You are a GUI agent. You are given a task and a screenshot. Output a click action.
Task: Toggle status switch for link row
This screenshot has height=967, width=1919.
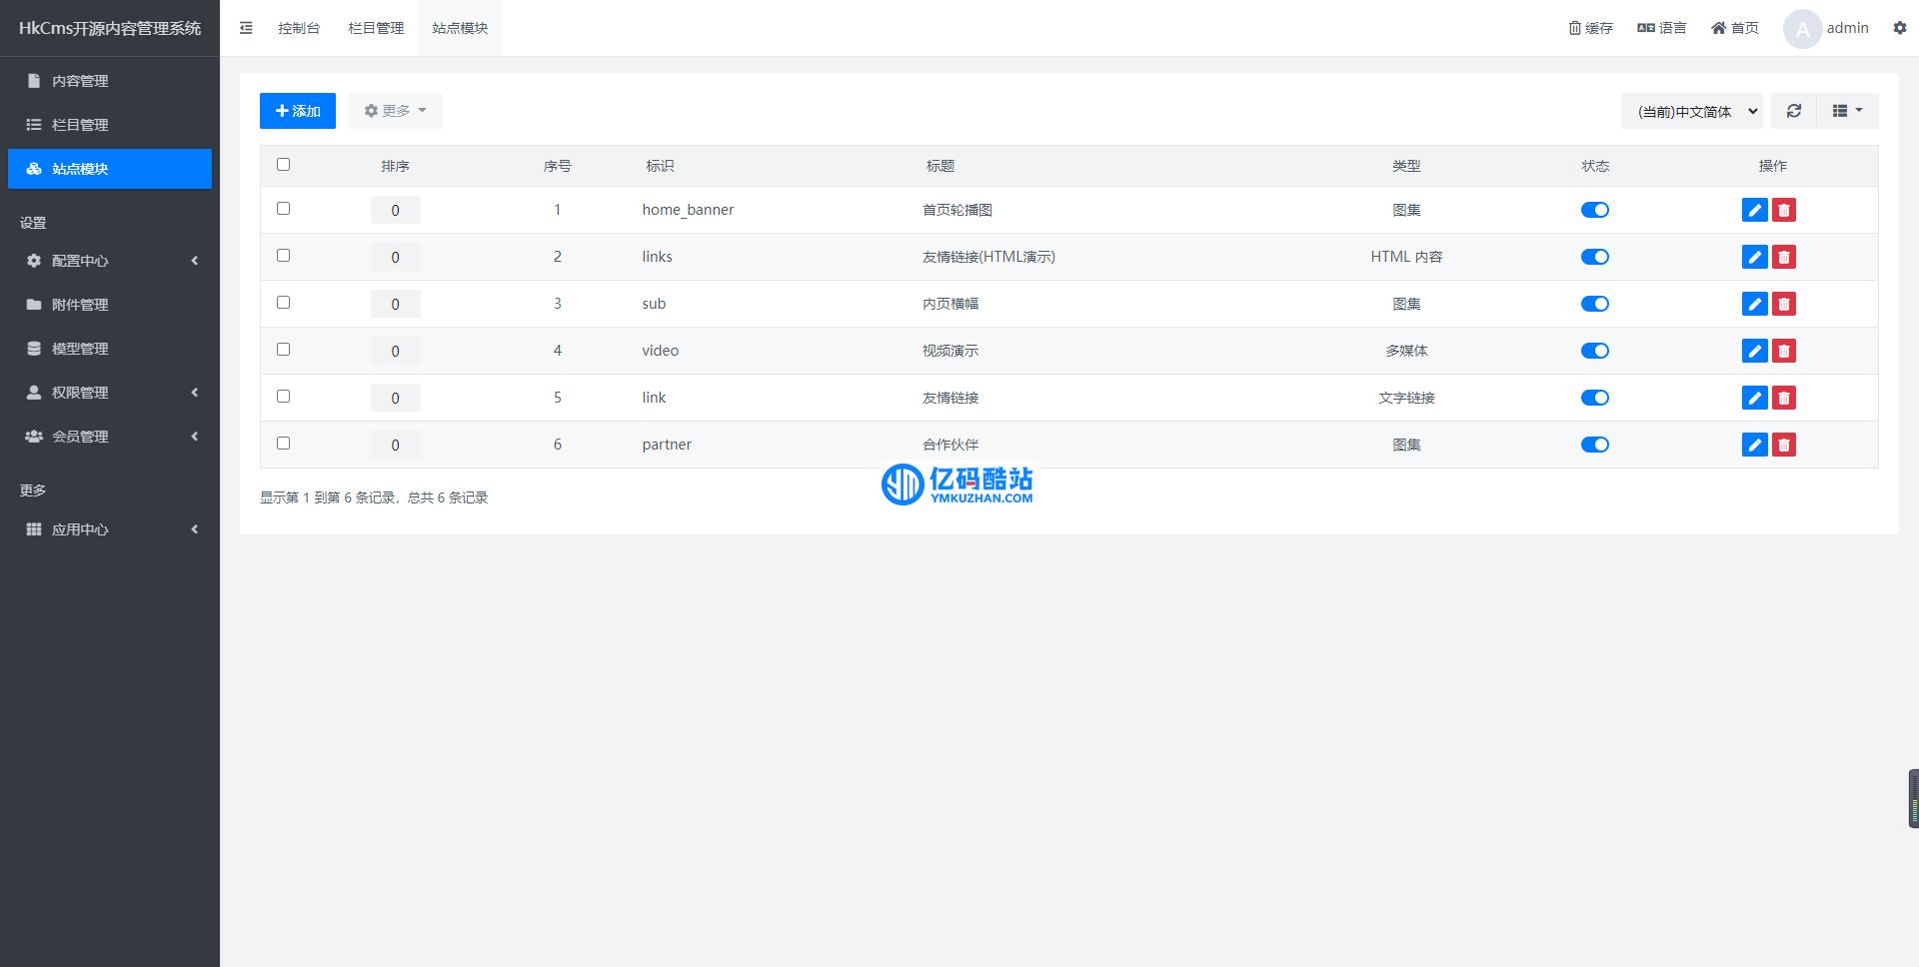1594,398
